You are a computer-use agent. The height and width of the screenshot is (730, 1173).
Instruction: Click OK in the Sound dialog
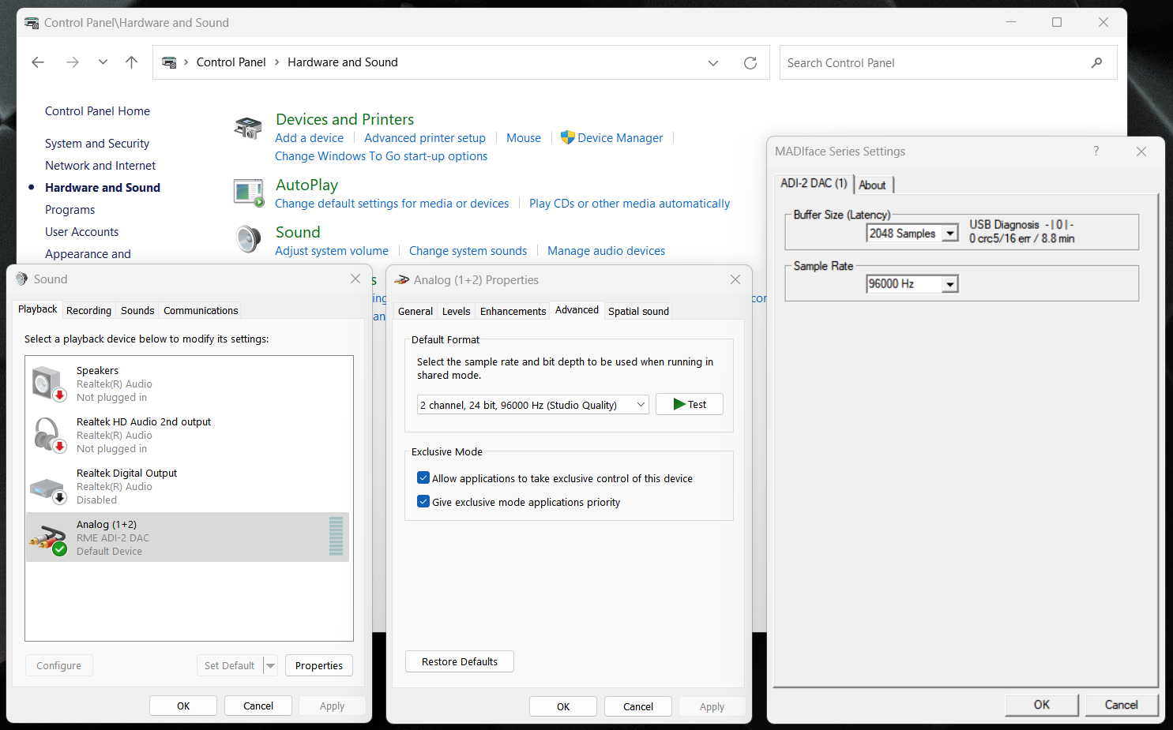(x=183, y=706)
